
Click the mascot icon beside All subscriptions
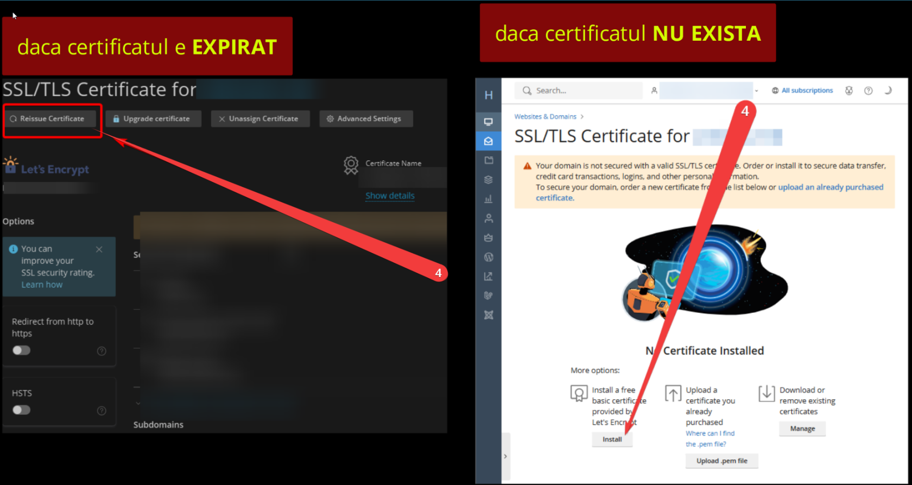point(849,91)
